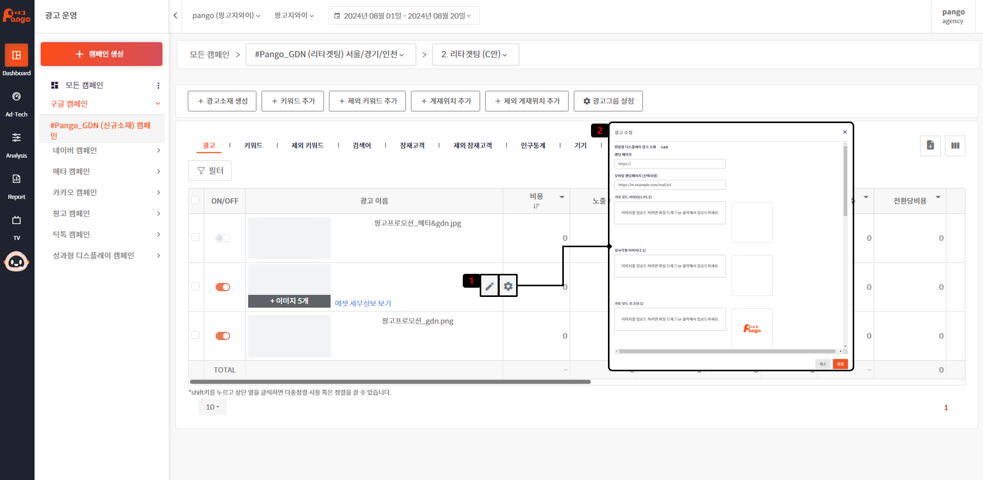Click the 제외 키워드 추가 button

click(x=367, y=101)
